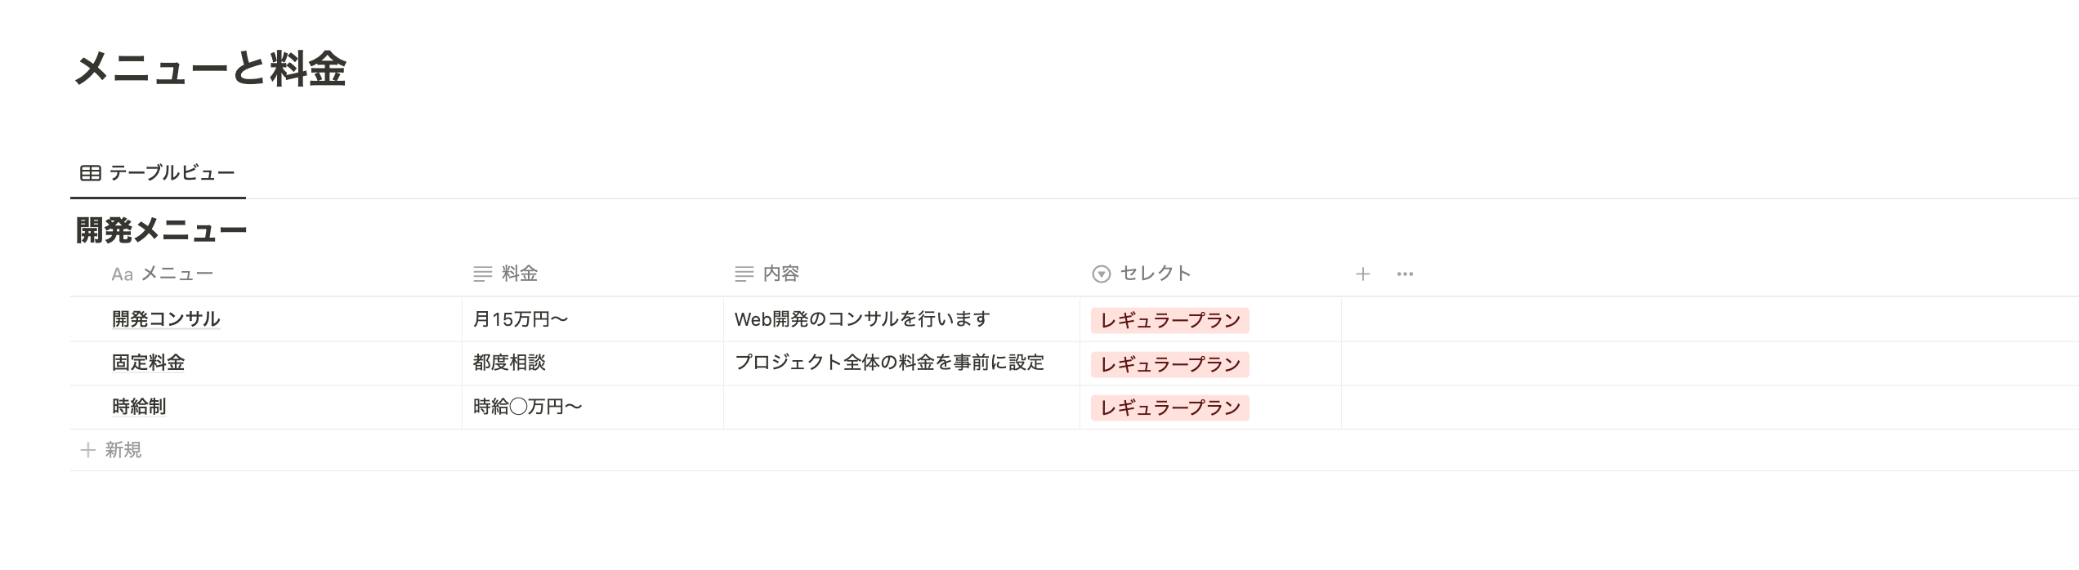Switch to the テーブルビュー tab

(x=158, y=173)
